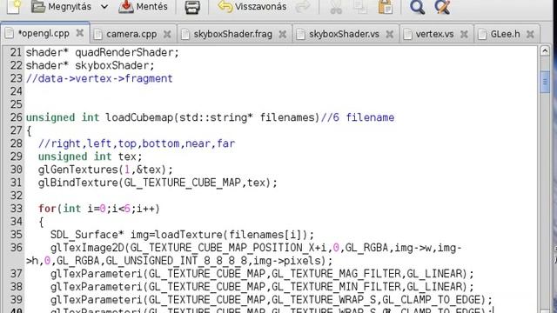Close the GLee.h tab
Image resolution: width=557 pixels, height=313 pixels.
click(530, 35)
